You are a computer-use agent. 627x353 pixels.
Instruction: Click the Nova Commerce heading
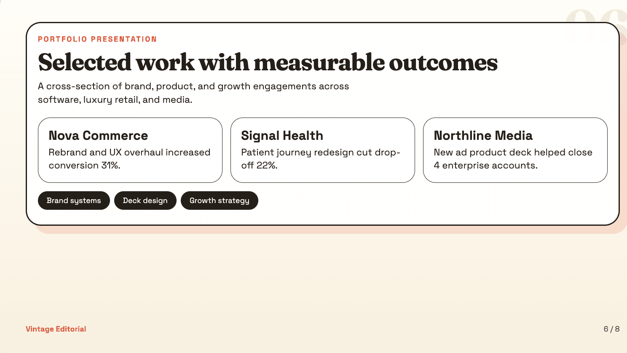[98, 136]
